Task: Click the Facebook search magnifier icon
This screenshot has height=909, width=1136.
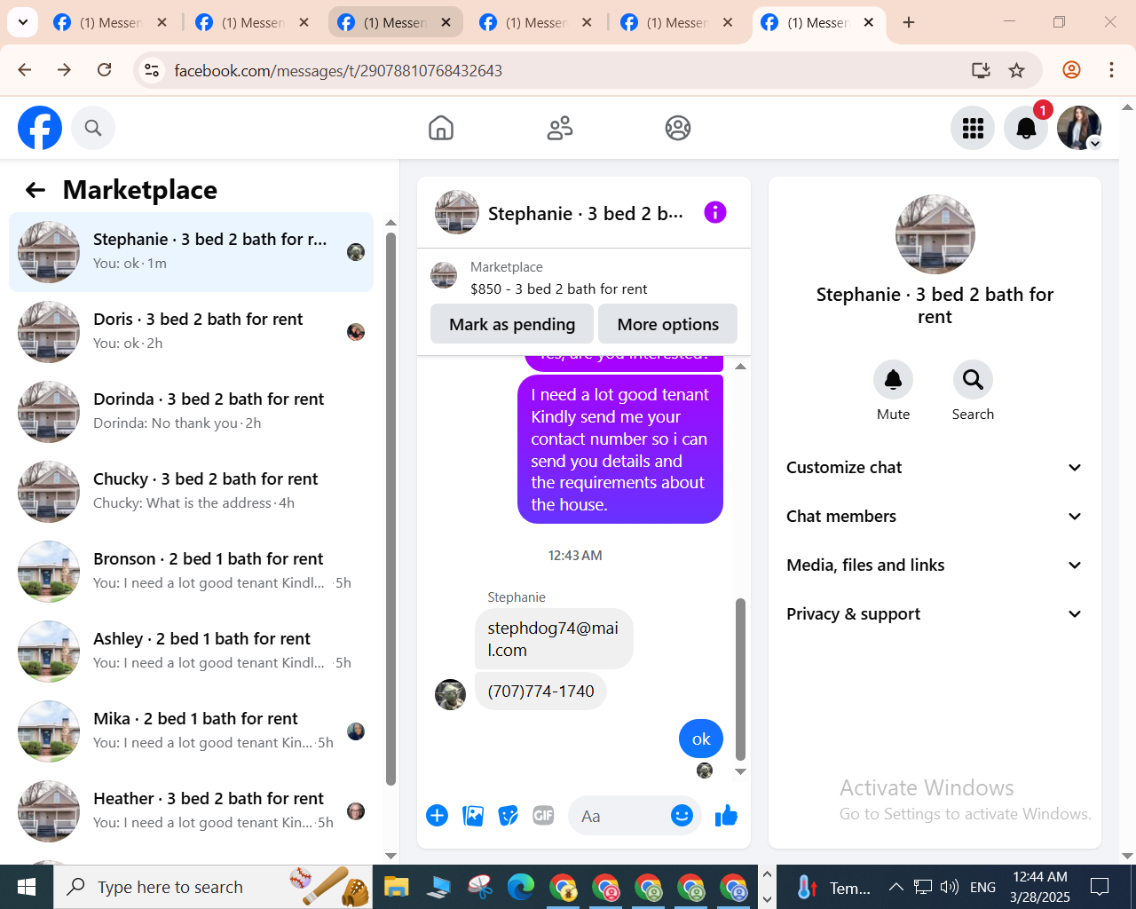Action: click(93, 128)
